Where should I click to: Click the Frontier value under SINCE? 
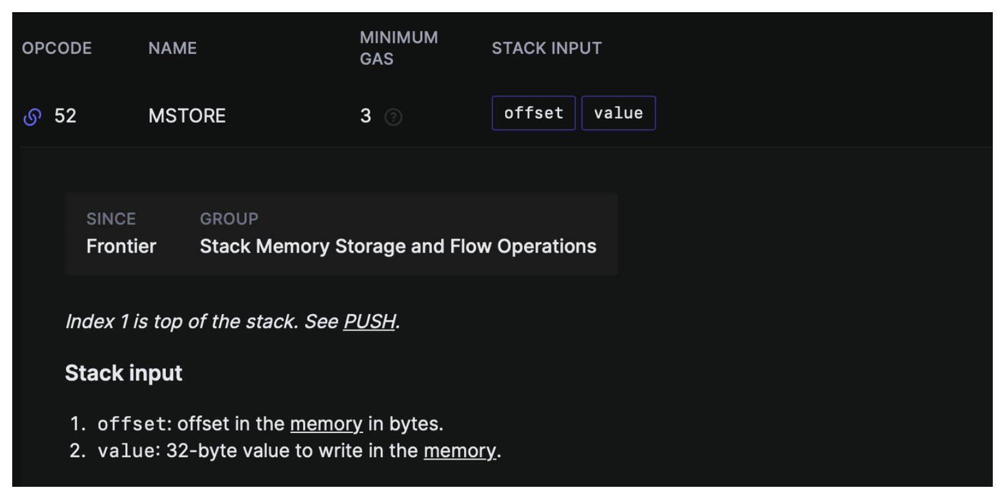click(x=121, y=246)
